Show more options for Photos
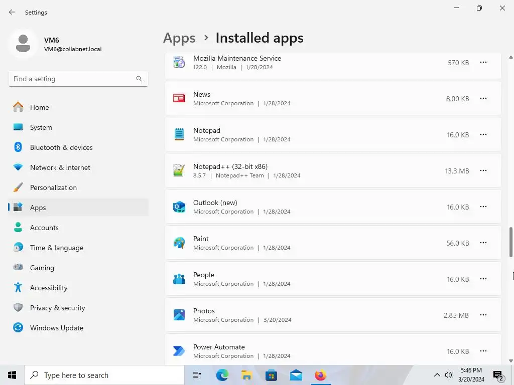514x385 pixels. click(483, 315)
